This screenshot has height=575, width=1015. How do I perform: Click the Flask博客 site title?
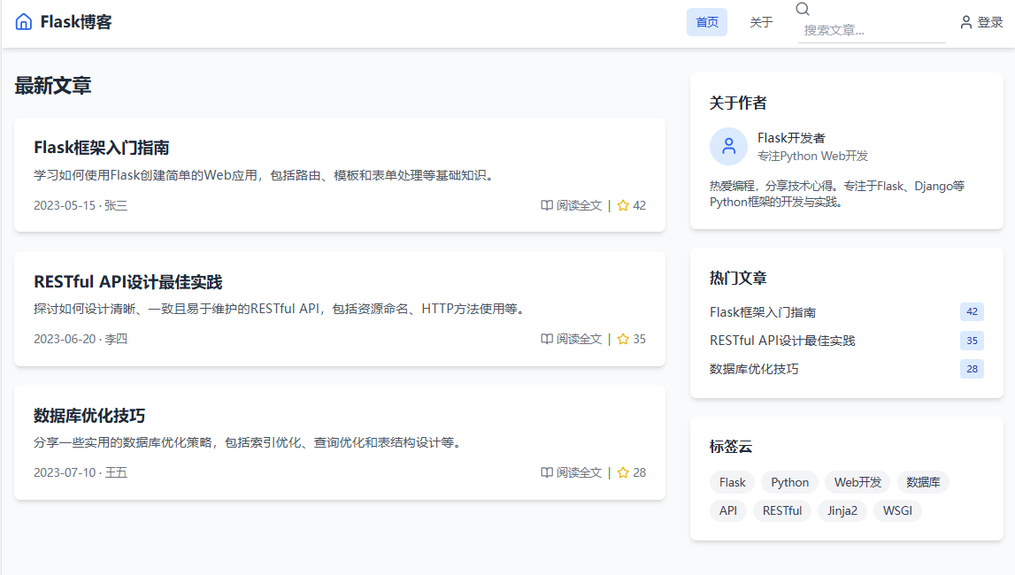pos(76,22)
